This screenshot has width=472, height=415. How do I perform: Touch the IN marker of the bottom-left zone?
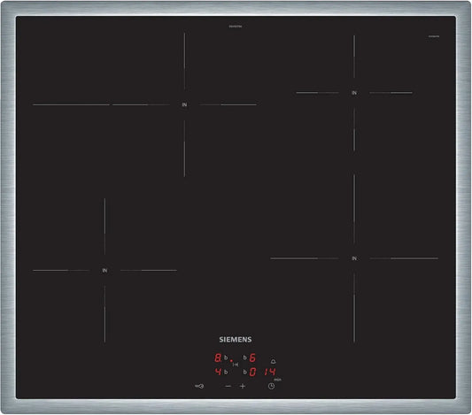point(104,271)
